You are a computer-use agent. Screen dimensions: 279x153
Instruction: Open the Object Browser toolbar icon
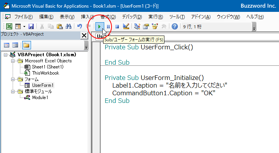(155, 27)
